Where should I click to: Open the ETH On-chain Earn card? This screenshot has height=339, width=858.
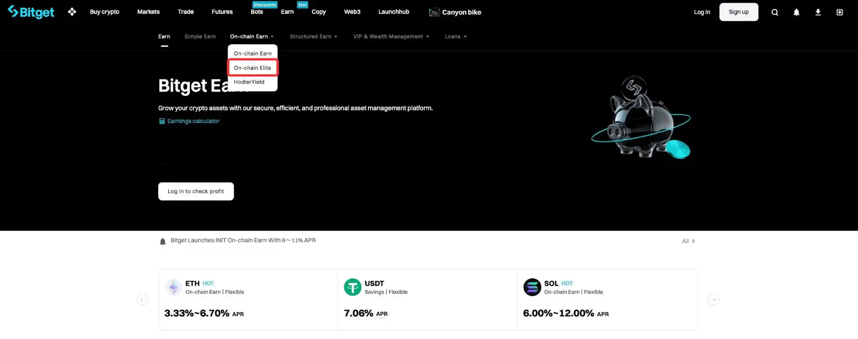248,299
